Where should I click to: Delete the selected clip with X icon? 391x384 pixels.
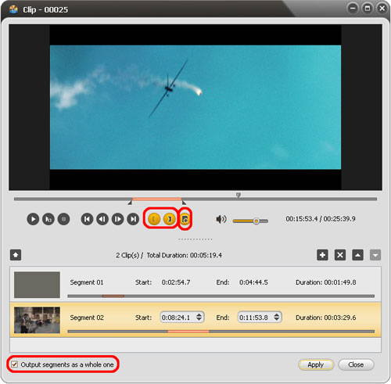(340, 255)
